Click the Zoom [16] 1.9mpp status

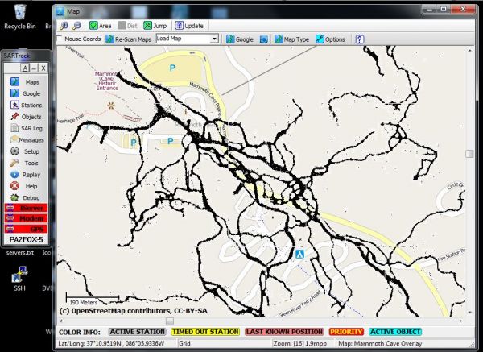tap(300, 343)
